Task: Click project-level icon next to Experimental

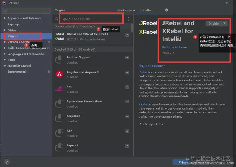Action: [49, 72]
